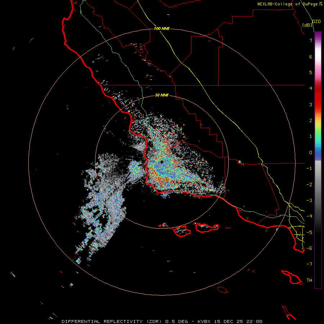Click the -1 value on the color scale
Viewport: 324px width, 324px height.
click(309, 168)
